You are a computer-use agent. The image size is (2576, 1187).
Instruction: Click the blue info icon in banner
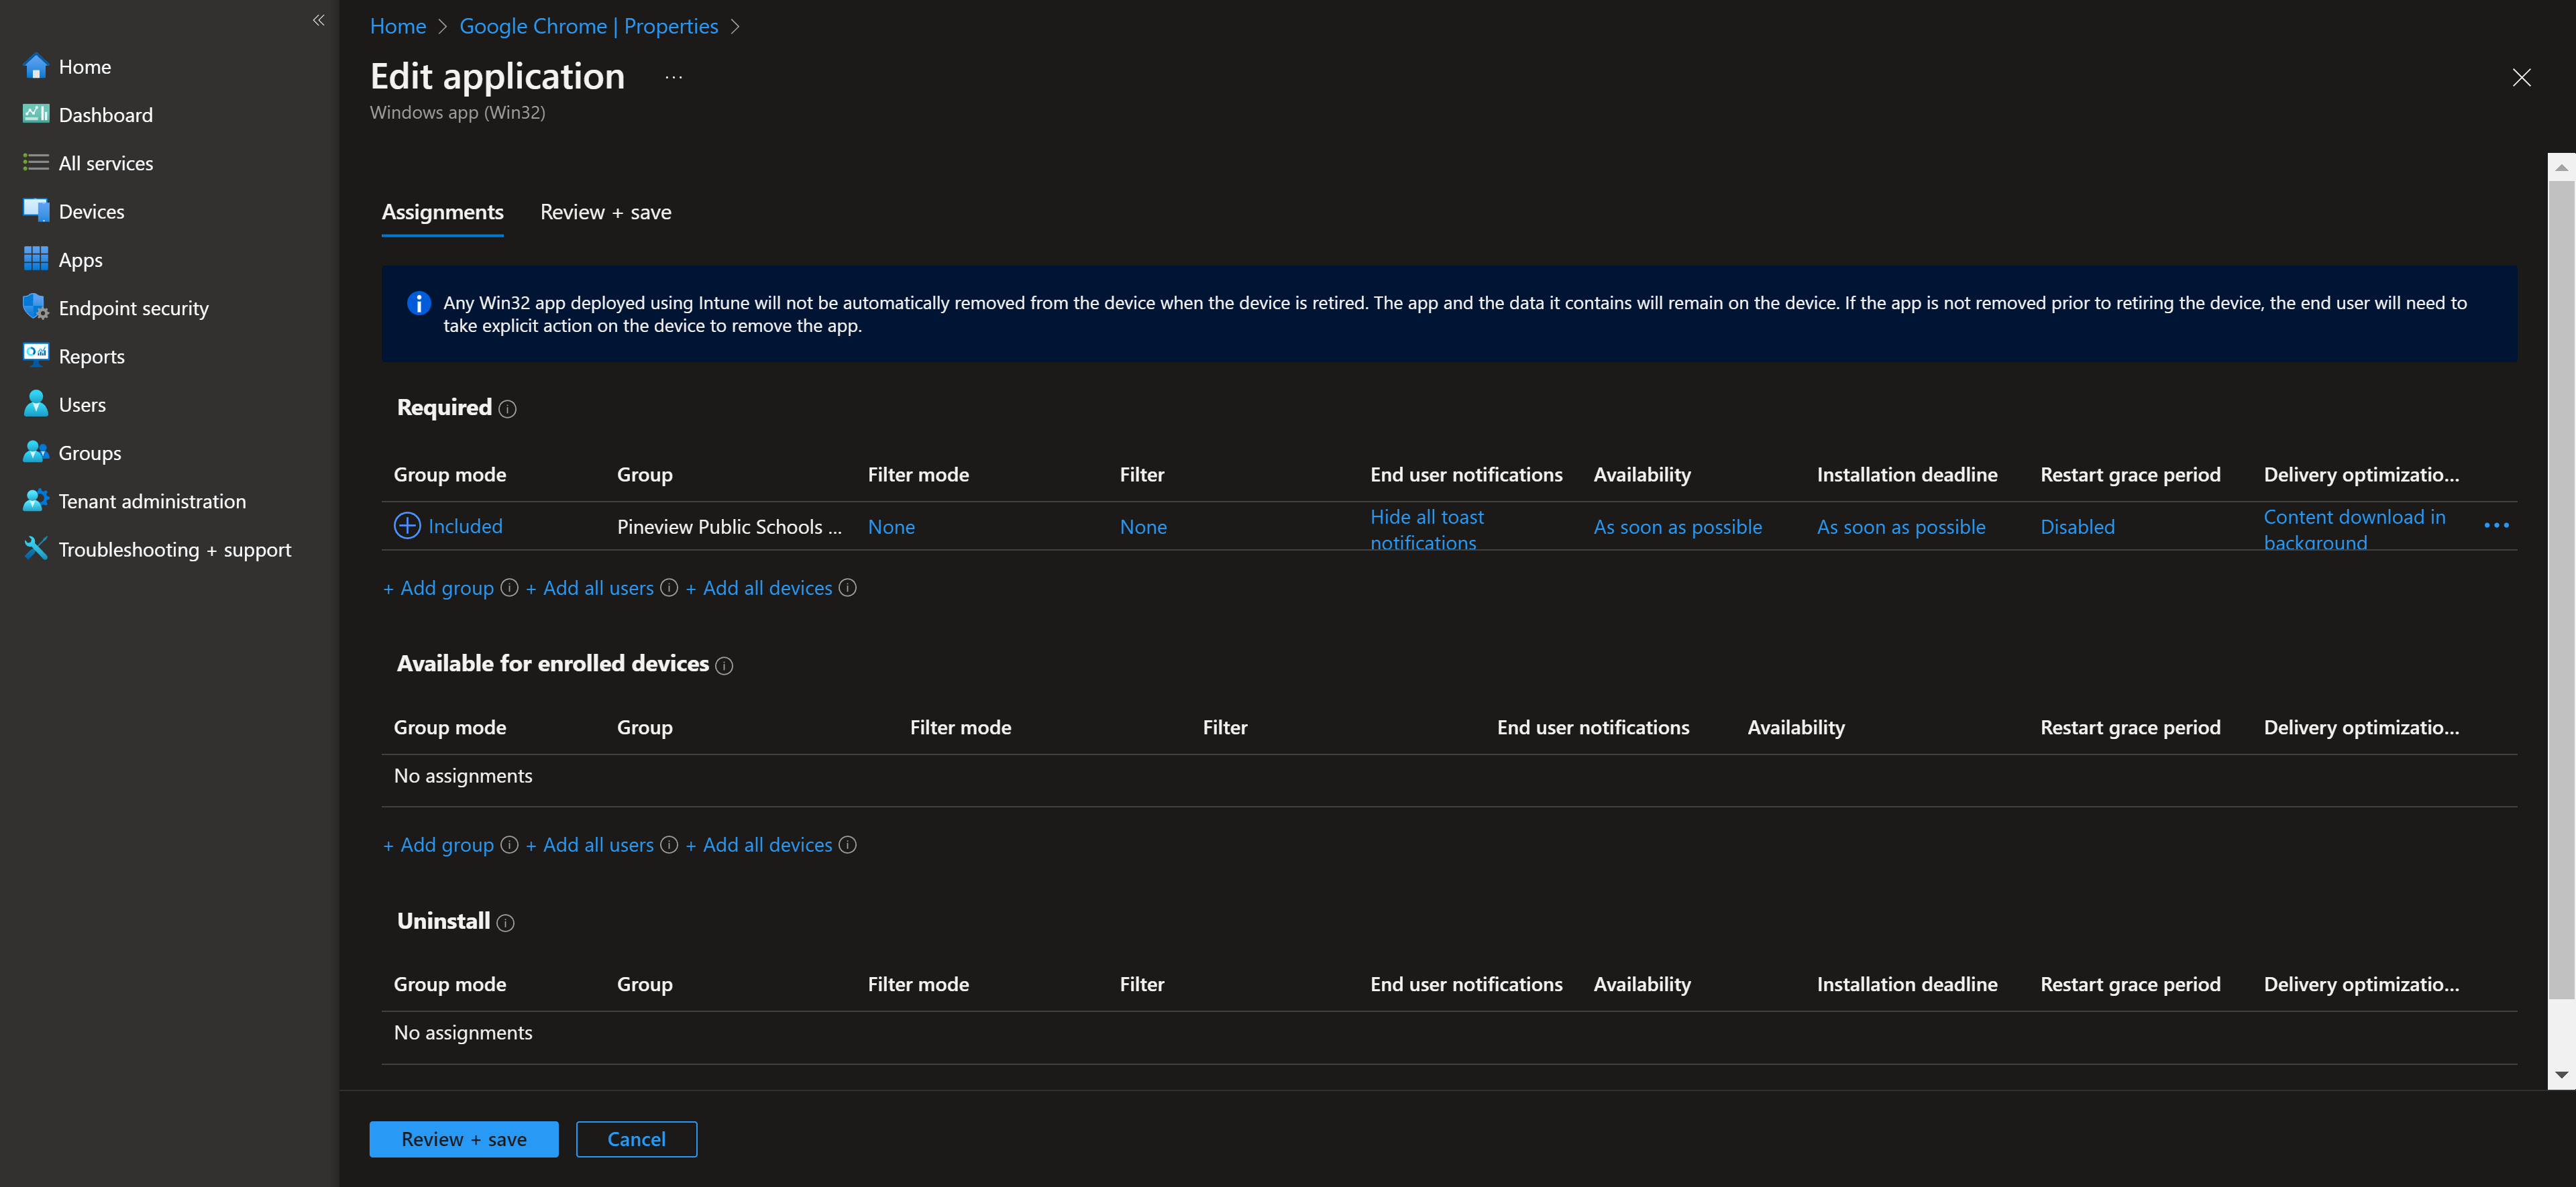[x=419, y=303]
